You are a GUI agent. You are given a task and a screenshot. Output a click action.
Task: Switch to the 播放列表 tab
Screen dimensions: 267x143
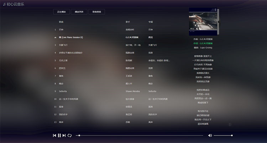point(79,12)
